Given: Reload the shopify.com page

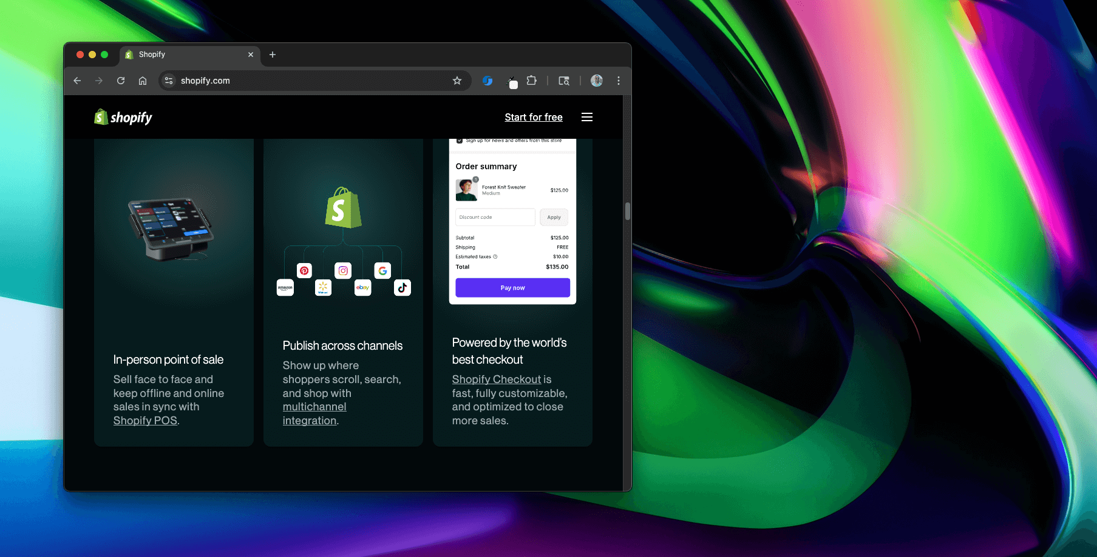Looking at the screenshot, I should pos(121,81).
